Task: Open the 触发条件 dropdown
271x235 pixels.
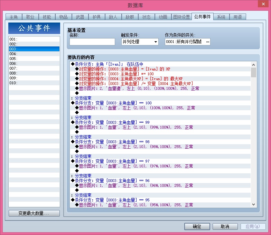Action: 140,42
